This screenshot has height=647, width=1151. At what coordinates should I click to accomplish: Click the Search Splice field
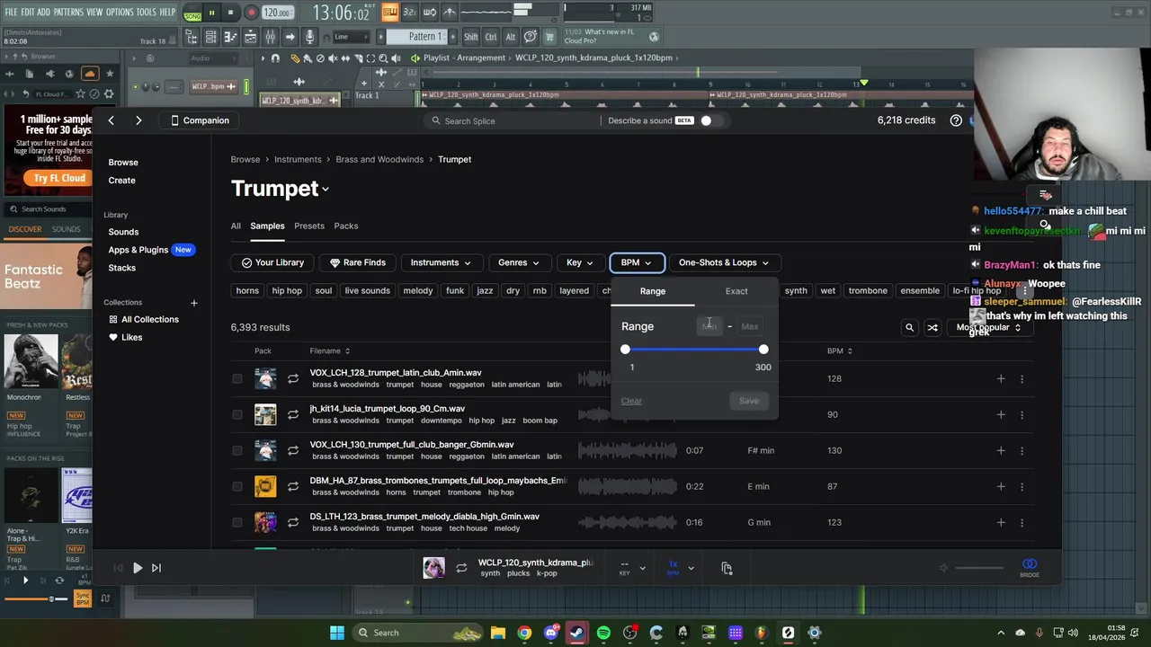click(x=513, y=120)
